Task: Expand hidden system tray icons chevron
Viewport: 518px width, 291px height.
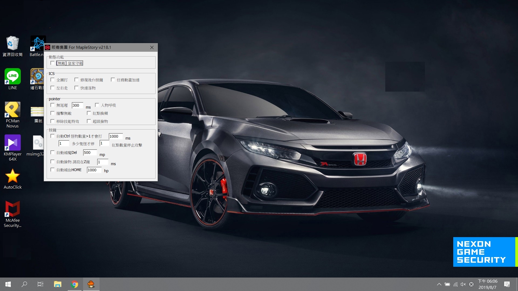Action: [x=439, y=284]
